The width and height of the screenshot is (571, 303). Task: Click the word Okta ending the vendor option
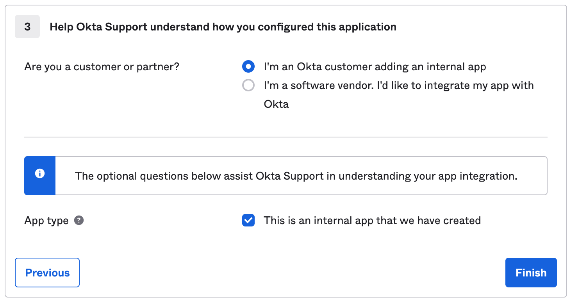(x=276, y=104)
